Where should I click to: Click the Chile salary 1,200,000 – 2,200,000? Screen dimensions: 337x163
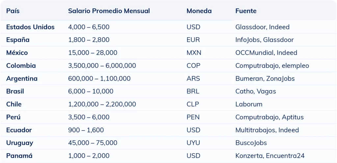coord(102,104)
